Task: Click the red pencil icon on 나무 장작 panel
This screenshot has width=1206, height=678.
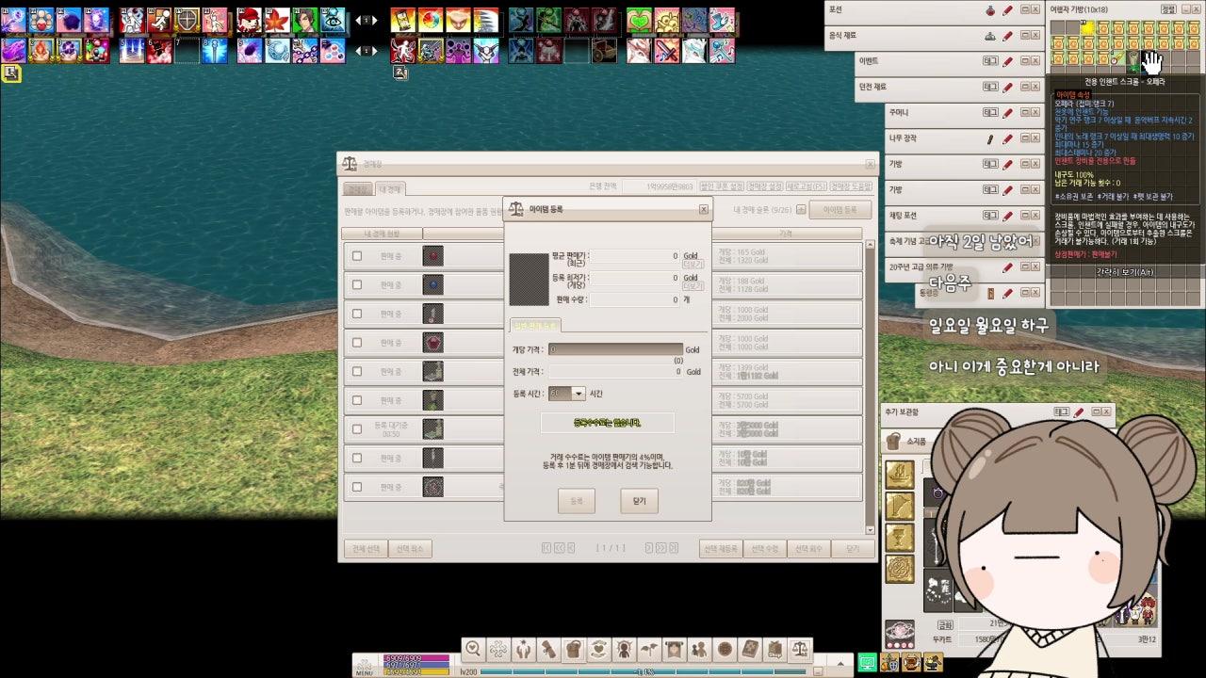Action: point(1007,138)
